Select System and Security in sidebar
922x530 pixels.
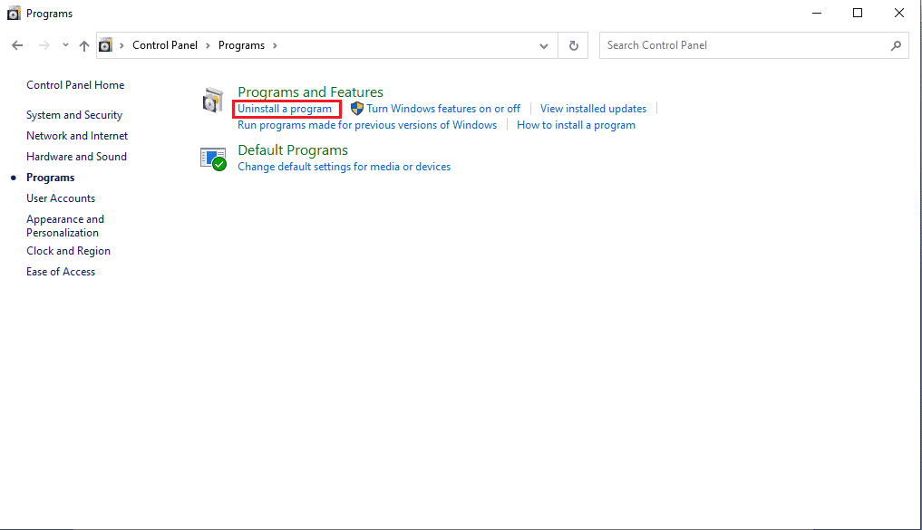coord(74,115)
